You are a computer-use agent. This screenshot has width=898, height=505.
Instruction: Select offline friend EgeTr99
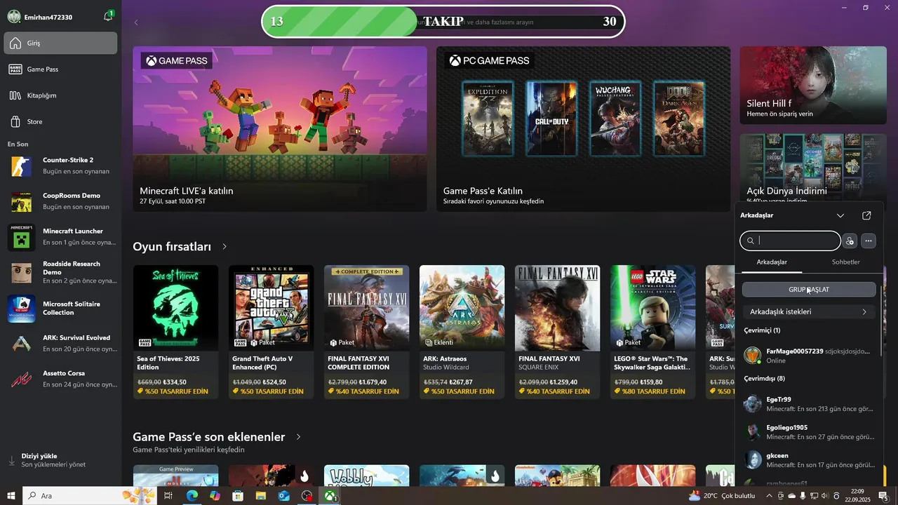coord(810,404)
